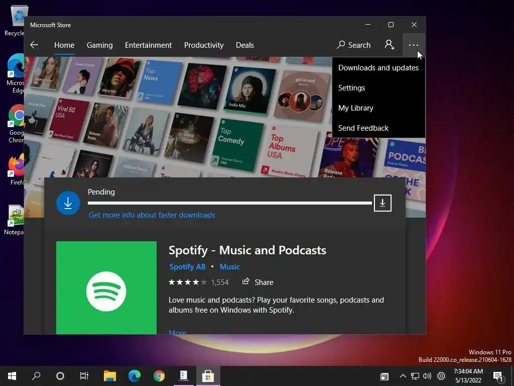Click the network tray icon

[x=415, y=376]
